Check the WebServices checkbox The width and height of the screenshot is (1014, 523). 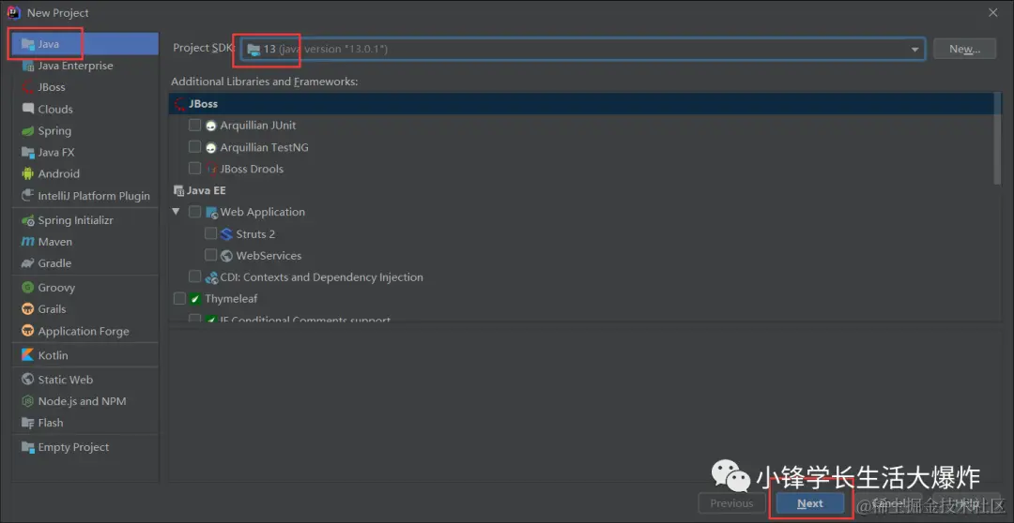[x=211, y=255]
